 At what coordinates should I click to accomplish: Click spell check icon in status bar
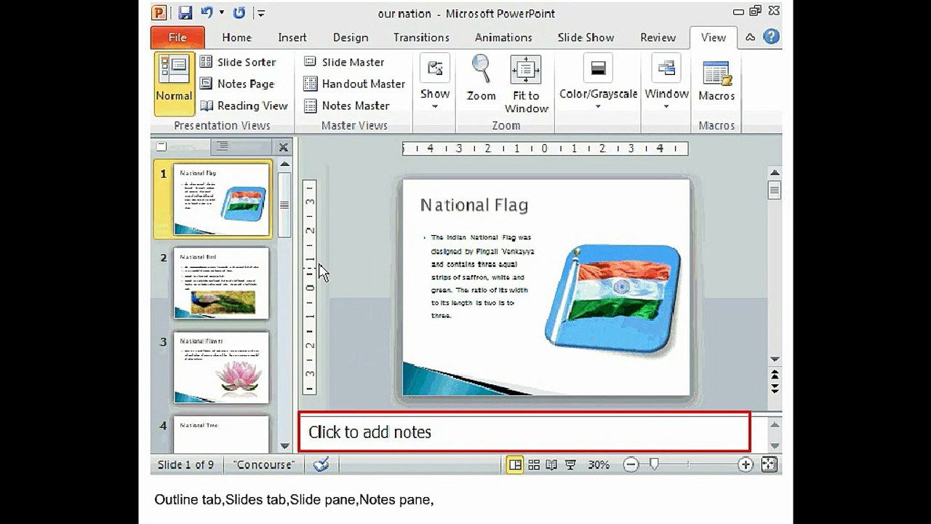click(x=321, y=464)
